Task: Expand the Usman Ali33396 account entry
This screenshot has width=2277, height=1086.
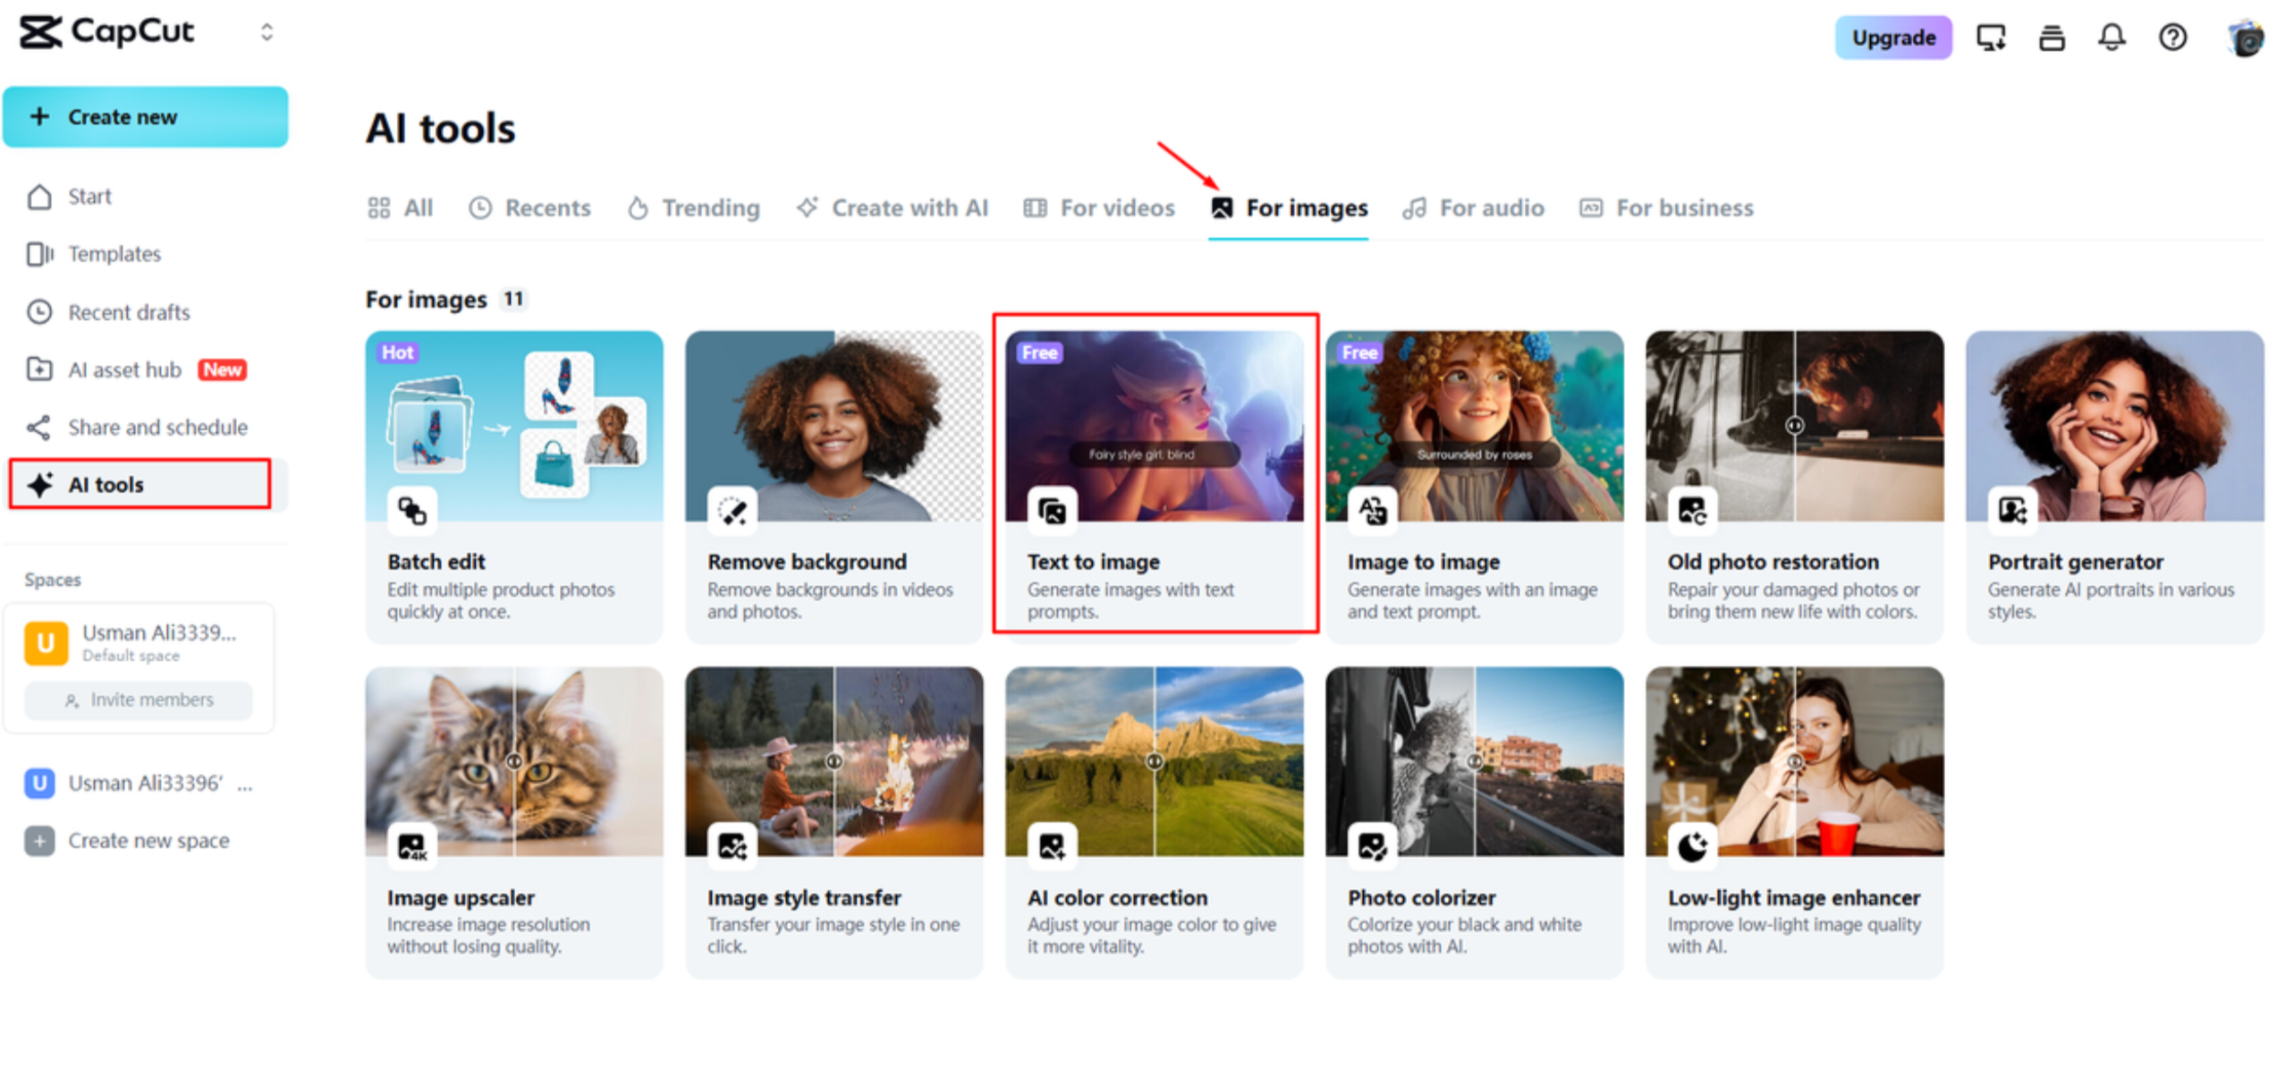Action: (243, 784)
